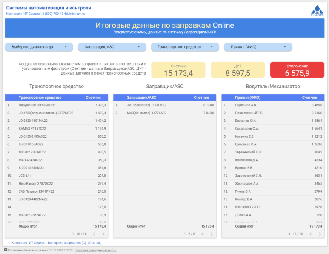Viewport: 329px width, 254px height.
Task: Select row МТЗ-82 2863АТ22
Action: click(x=57, y=152)
